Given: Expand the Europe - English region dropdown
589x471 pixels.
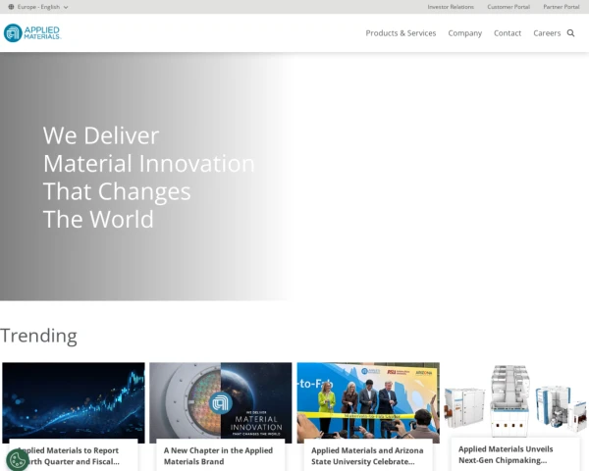Looking at the screenshot, I should 38,7.
